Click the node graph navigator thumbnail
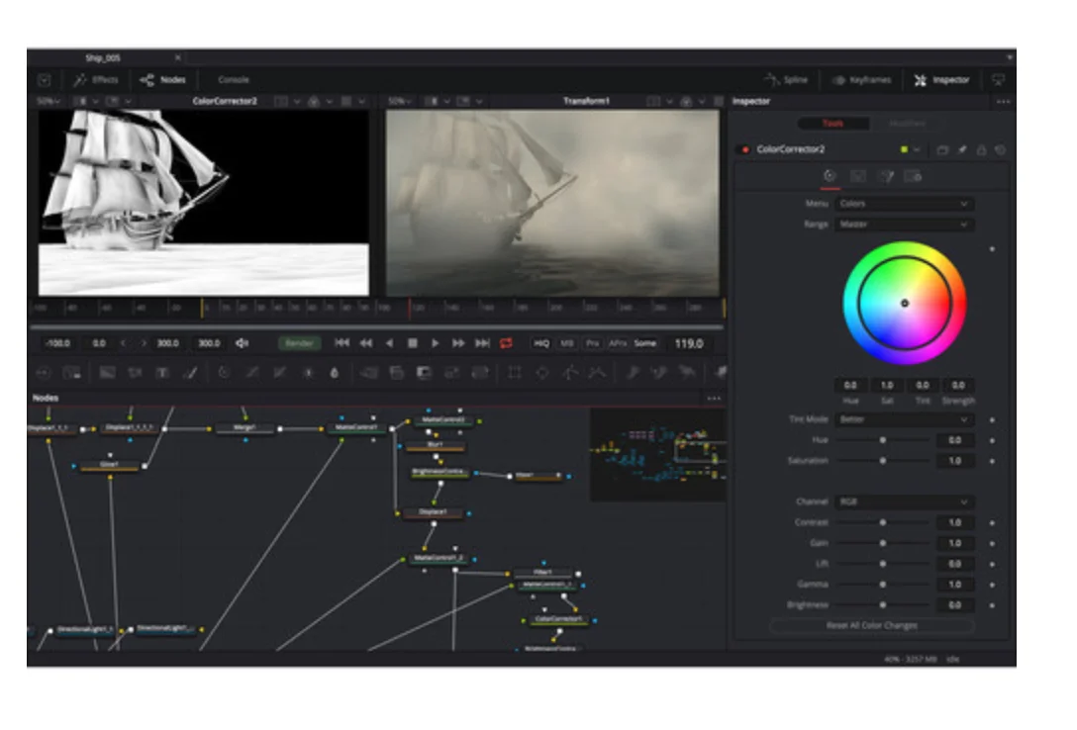The image size is (1077, 730). (658, 455)
